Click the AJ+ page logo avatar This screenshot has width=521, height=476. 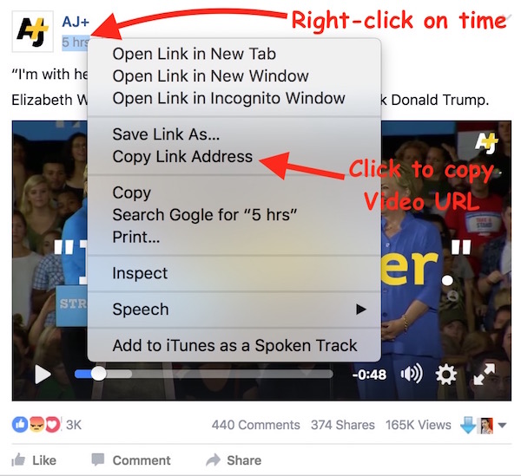pos(33,31)
